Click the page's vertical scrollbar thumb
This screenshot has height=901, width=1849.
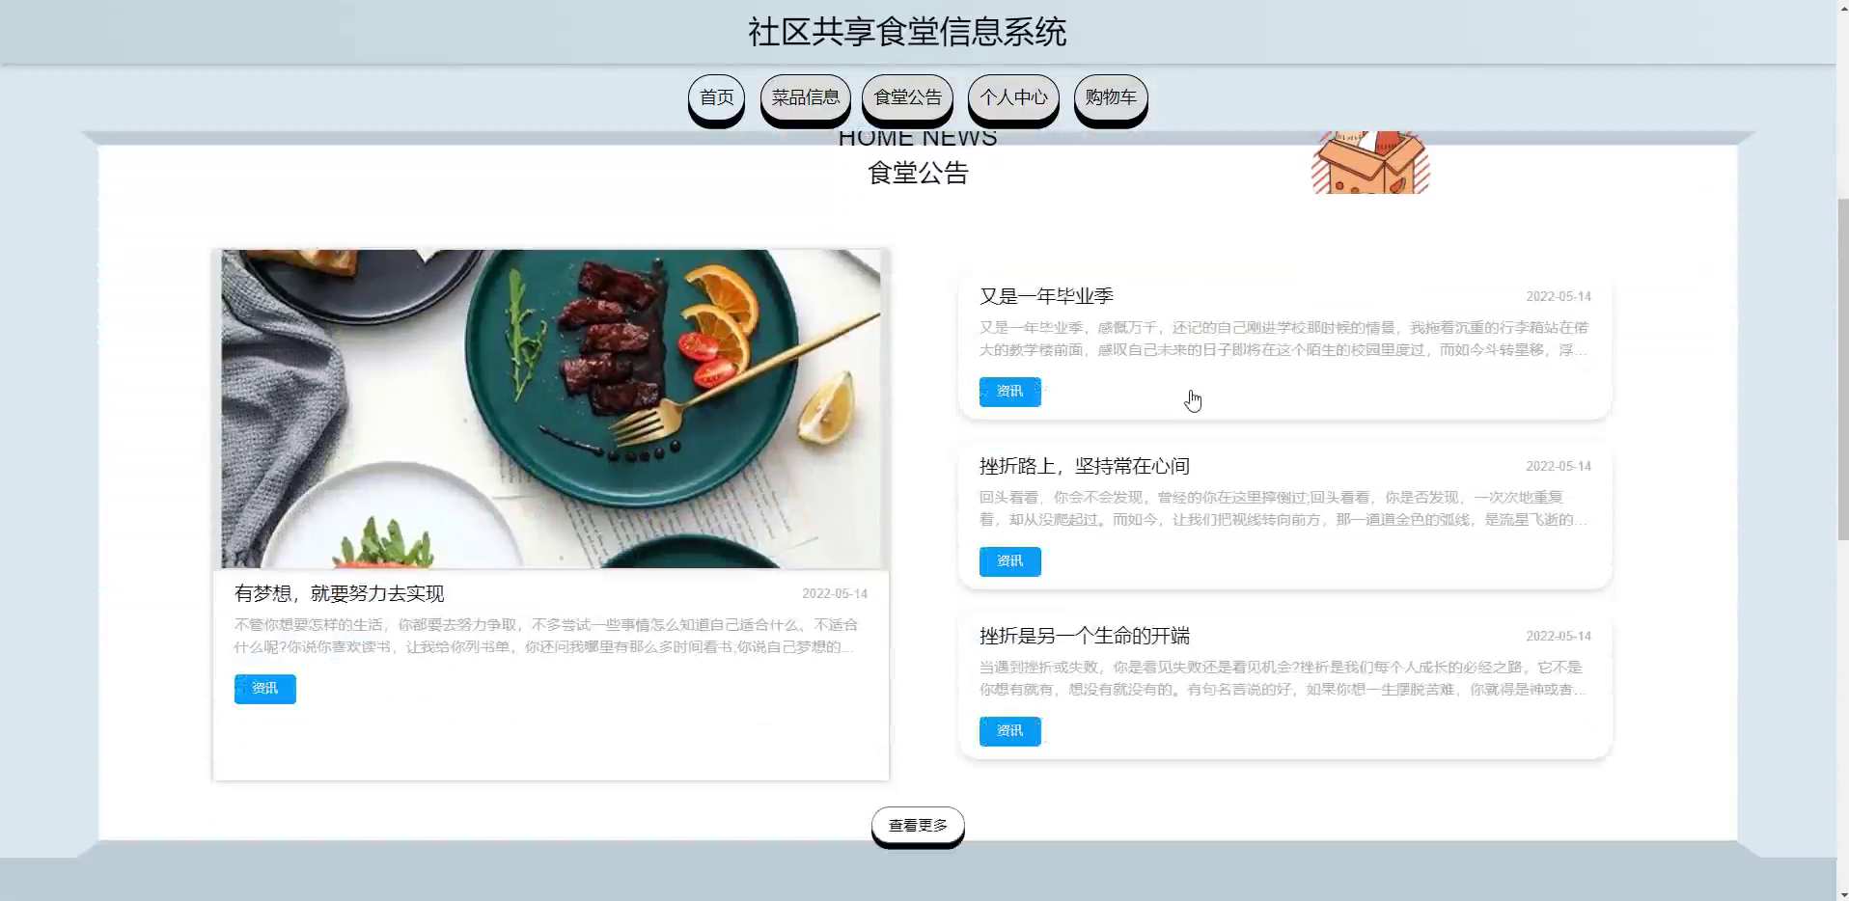(x=1842, y=369)
